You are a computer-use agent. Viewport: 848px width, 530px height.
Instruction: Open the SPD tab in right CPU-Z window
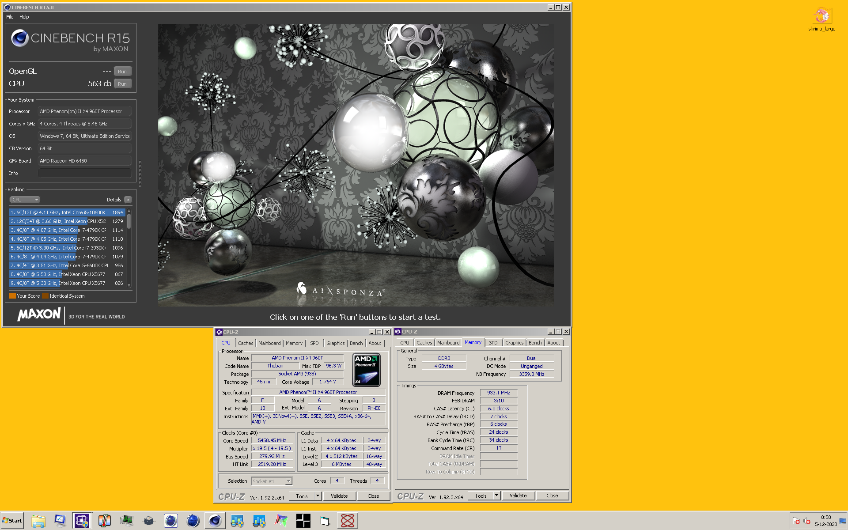[493, 343]
